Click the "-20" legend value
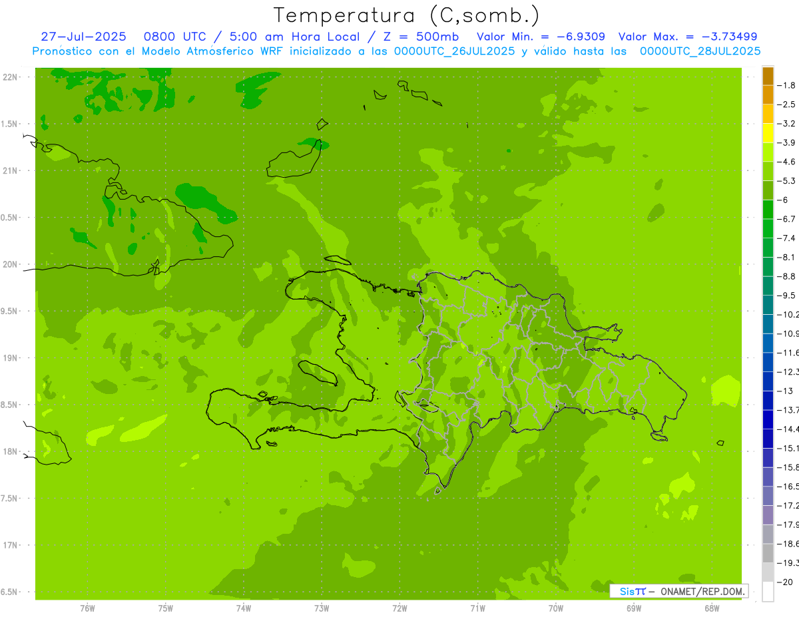 (x=785, y=582)
